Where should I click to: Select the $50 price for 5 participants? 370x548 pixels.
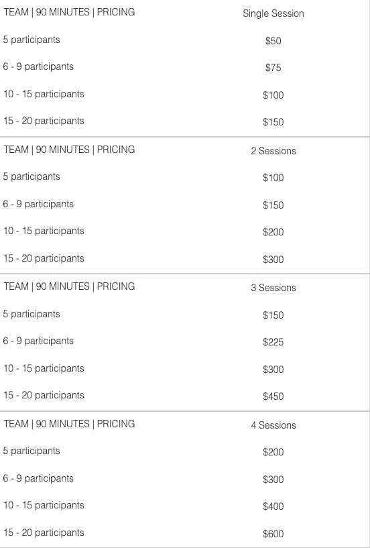click(273, 41)
